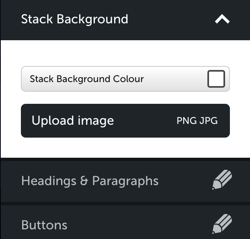Click the Stack Background Colour label text
The image size is (250, 239).
(x=87, y=79)
